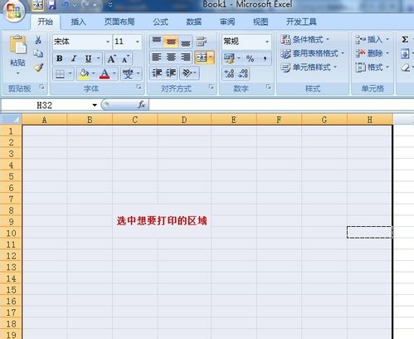The image size is (414, 339).
Task: Toggle Merge and Center button
Action: click(x=202, y=57)
